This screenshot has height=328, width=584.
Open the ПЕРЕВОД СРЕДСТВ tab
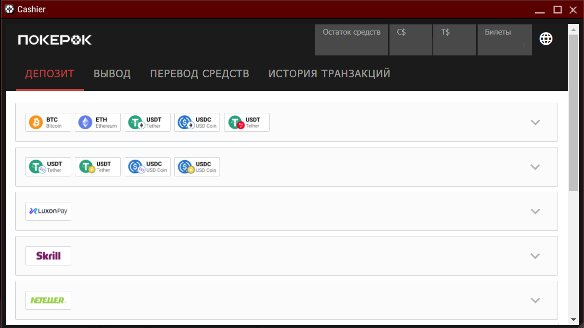200,74
